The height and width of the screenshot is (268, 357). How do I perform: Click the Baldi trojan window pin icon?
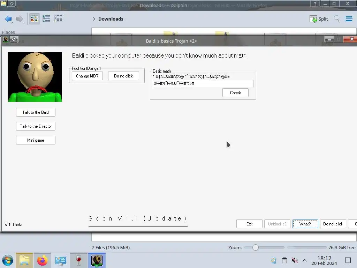click(x=14, y=39)
